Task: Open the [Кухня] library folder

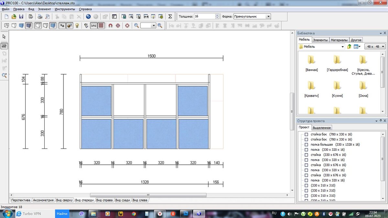Action: coord(337,88)
